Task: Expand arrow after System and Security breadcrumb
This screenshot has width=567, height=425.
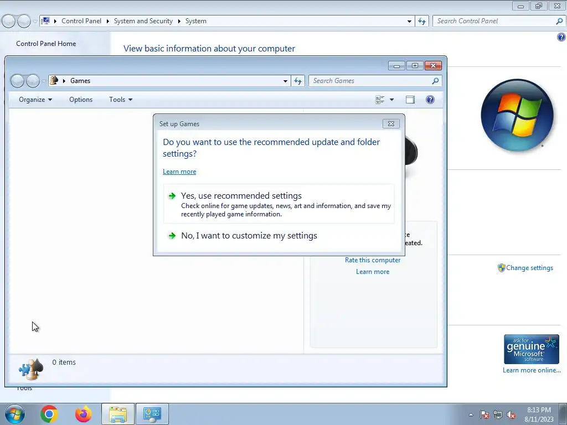Action: pyautogui.click(x=179, y=22)
